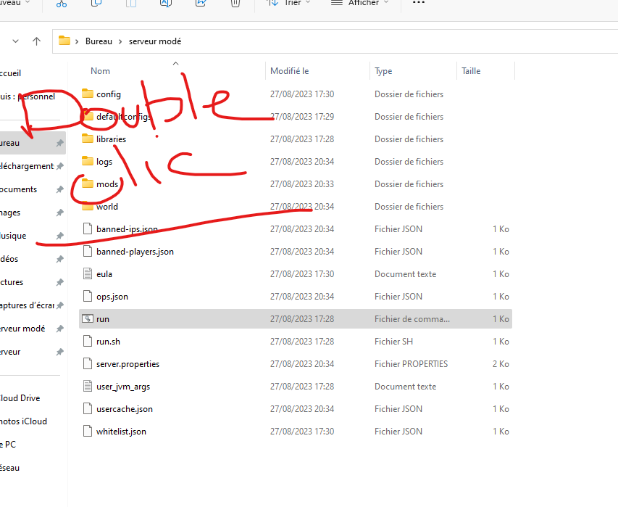Select the run command file icon
The width and height of the screenshot is (618, 507).
[x=88, y=318]
